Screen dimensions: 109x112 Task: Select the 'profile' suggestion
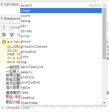[61, 77]
